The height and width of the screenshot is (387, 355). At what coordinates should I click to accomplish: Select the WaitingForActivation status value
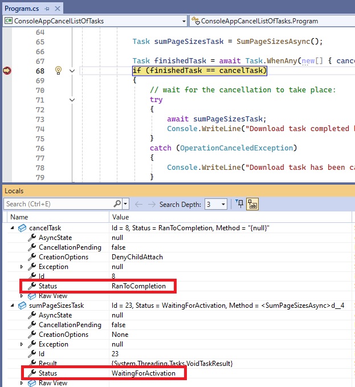click(x=144, y=373)
